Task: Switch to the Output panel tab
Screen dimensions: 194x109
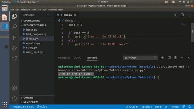Action: pyautogui.click(x=78, y=58)
